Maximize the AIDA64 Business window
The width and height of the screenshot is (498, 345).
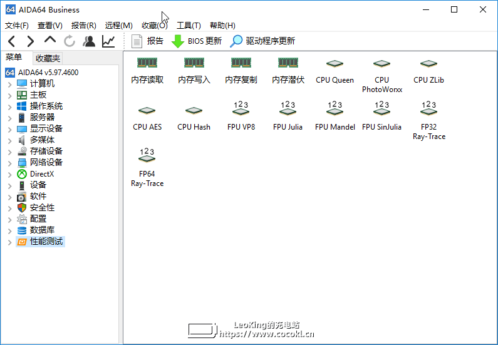click(x=454, y=9)
